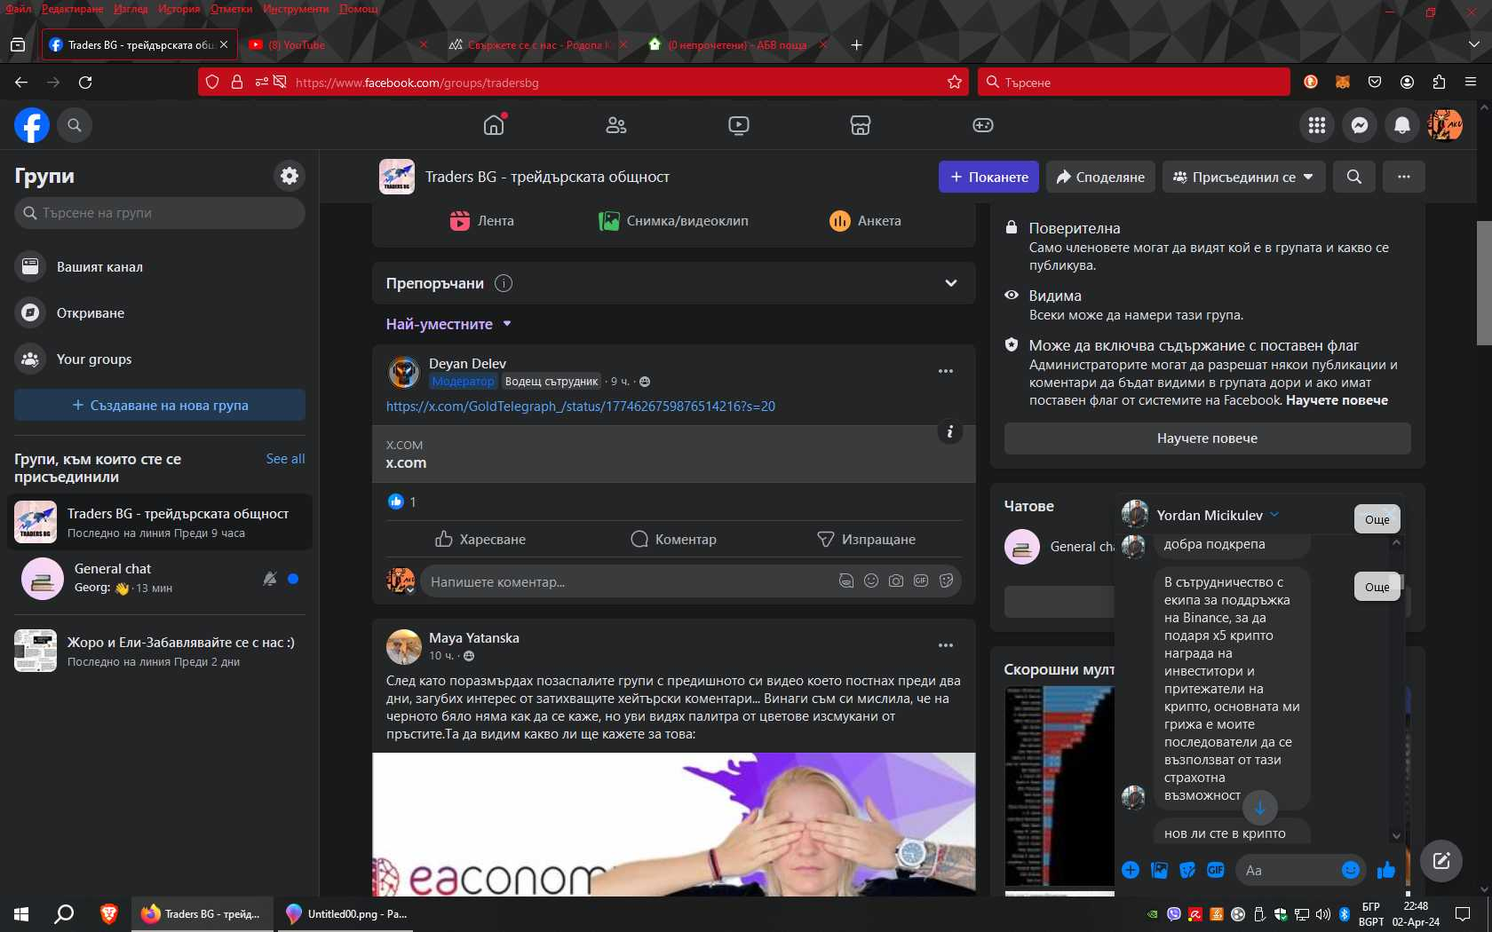Insert emoji in comment box

871,581
